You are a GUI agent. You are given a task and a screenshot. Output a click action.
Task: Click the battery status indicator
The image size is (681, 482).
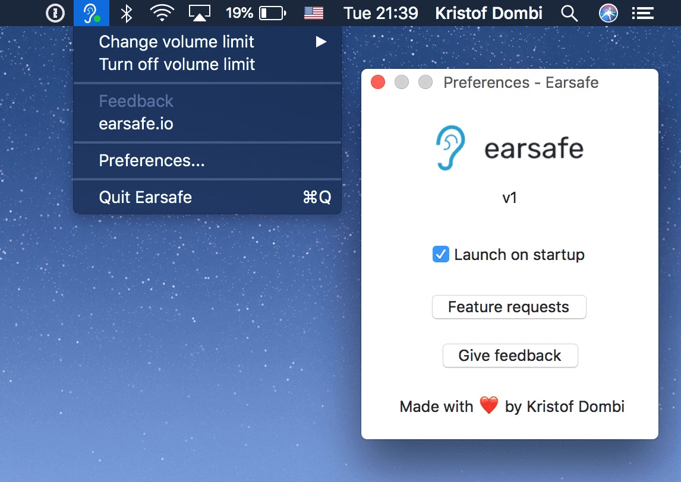pos(273,13)
